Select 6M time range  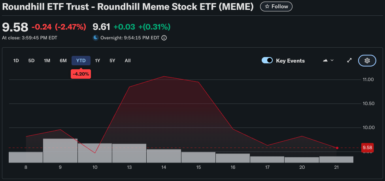63,61
